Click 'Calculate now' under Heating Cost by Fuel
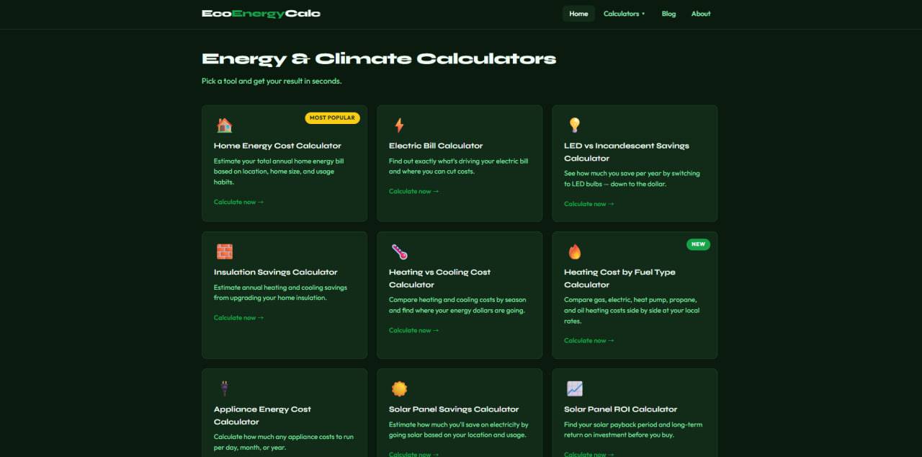Viewport: 922px width, 457px height. pyautogui.click(x=589, y=341)
